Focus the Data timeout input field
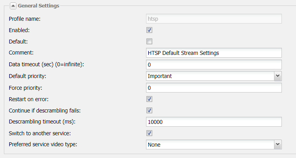The image size is (296, 158). point(214,64)
